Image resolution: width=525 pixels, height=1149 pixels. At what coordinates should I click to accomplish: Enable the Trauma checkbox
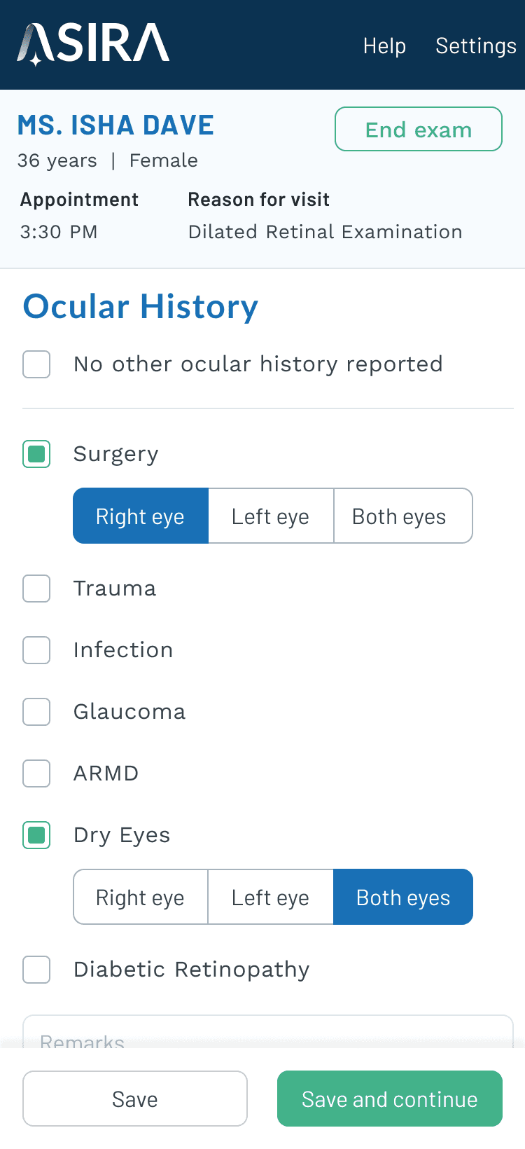coord(36,589)
